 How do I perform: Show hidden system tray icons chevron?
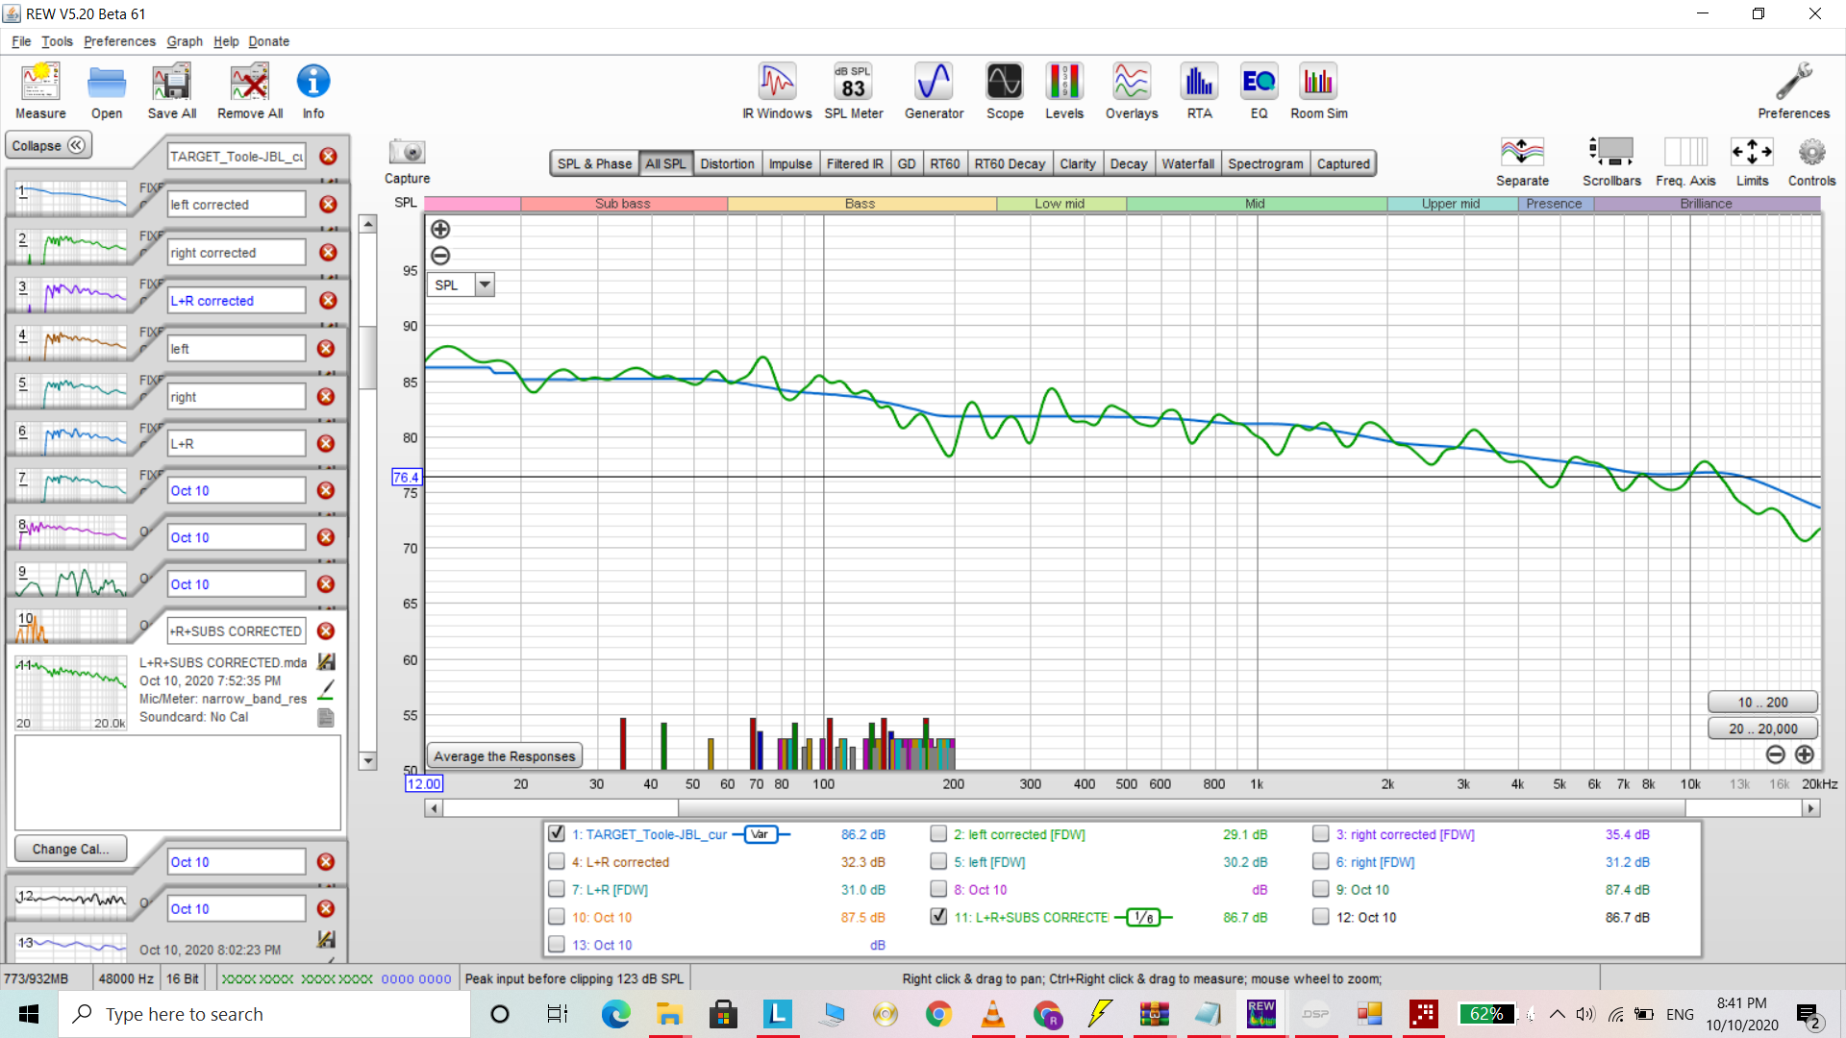click(x=1557, y=1014)
